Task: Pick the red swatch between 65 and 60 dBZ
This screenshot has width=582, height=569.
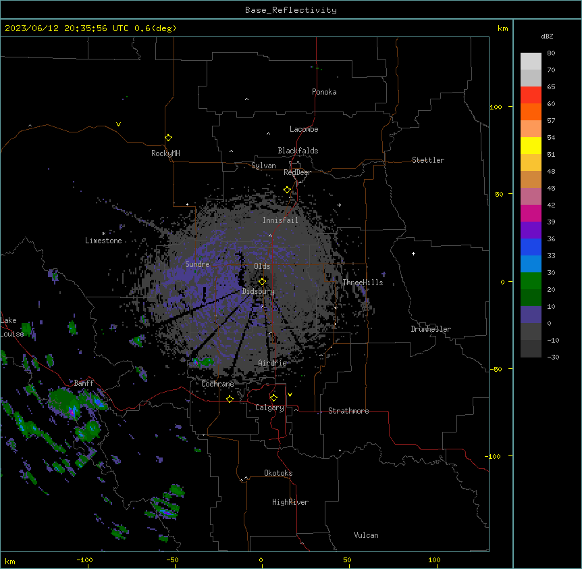Action: pos(531,95)
